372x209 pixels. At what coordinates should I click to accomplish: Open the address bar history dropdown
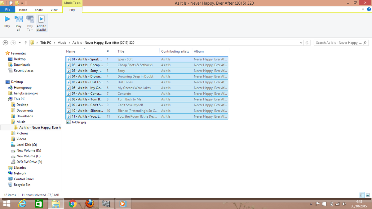[301, 43]
